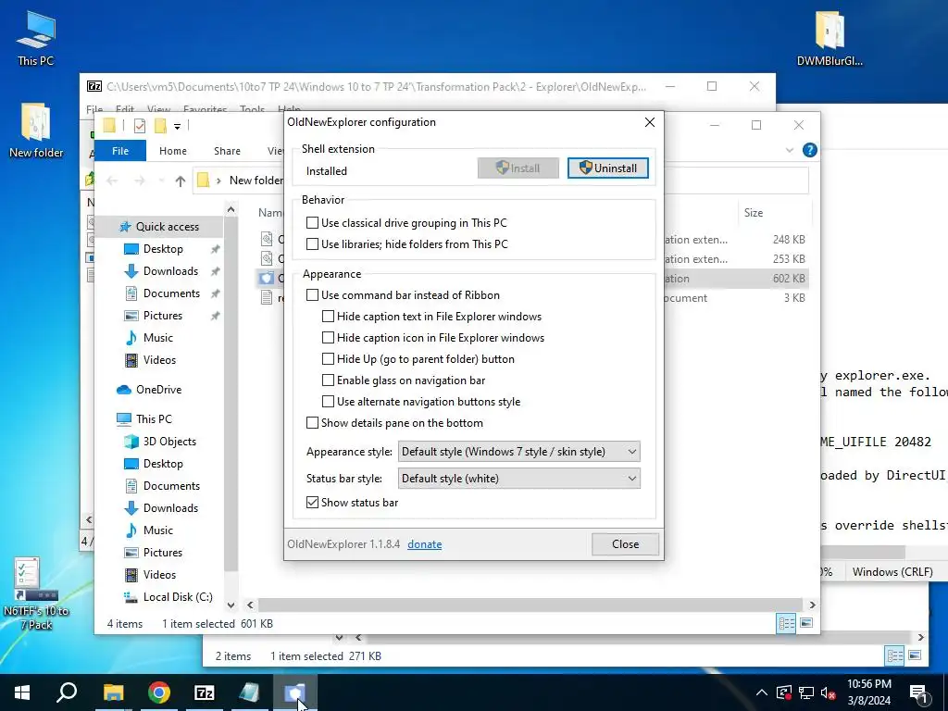
Task: Open the notification center icon
Action: (x=917, y=693)
